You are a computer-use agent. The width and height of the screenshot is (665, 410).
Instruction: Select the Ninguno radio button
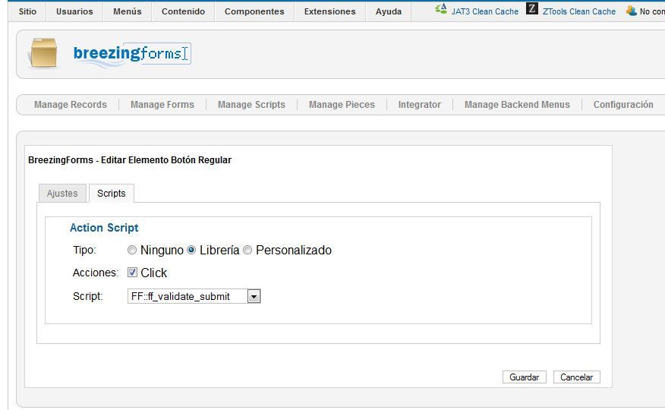point(132,250)
